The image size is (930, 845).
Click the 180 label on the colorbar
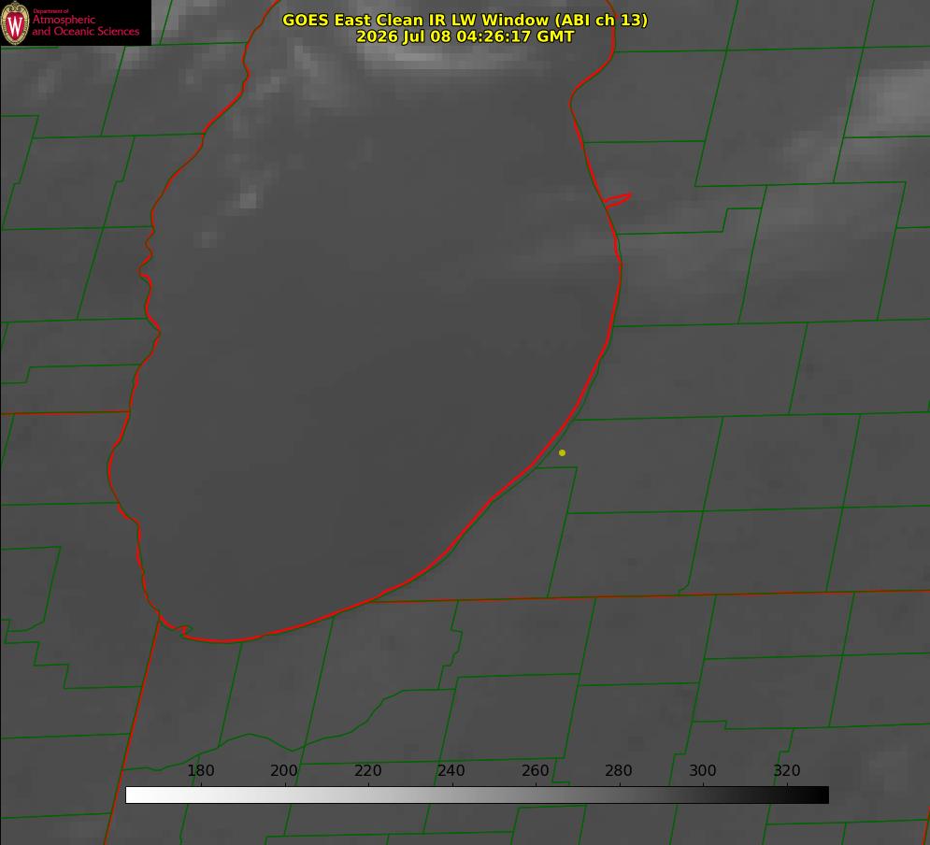pyautogui.click(x=200, y=770)
